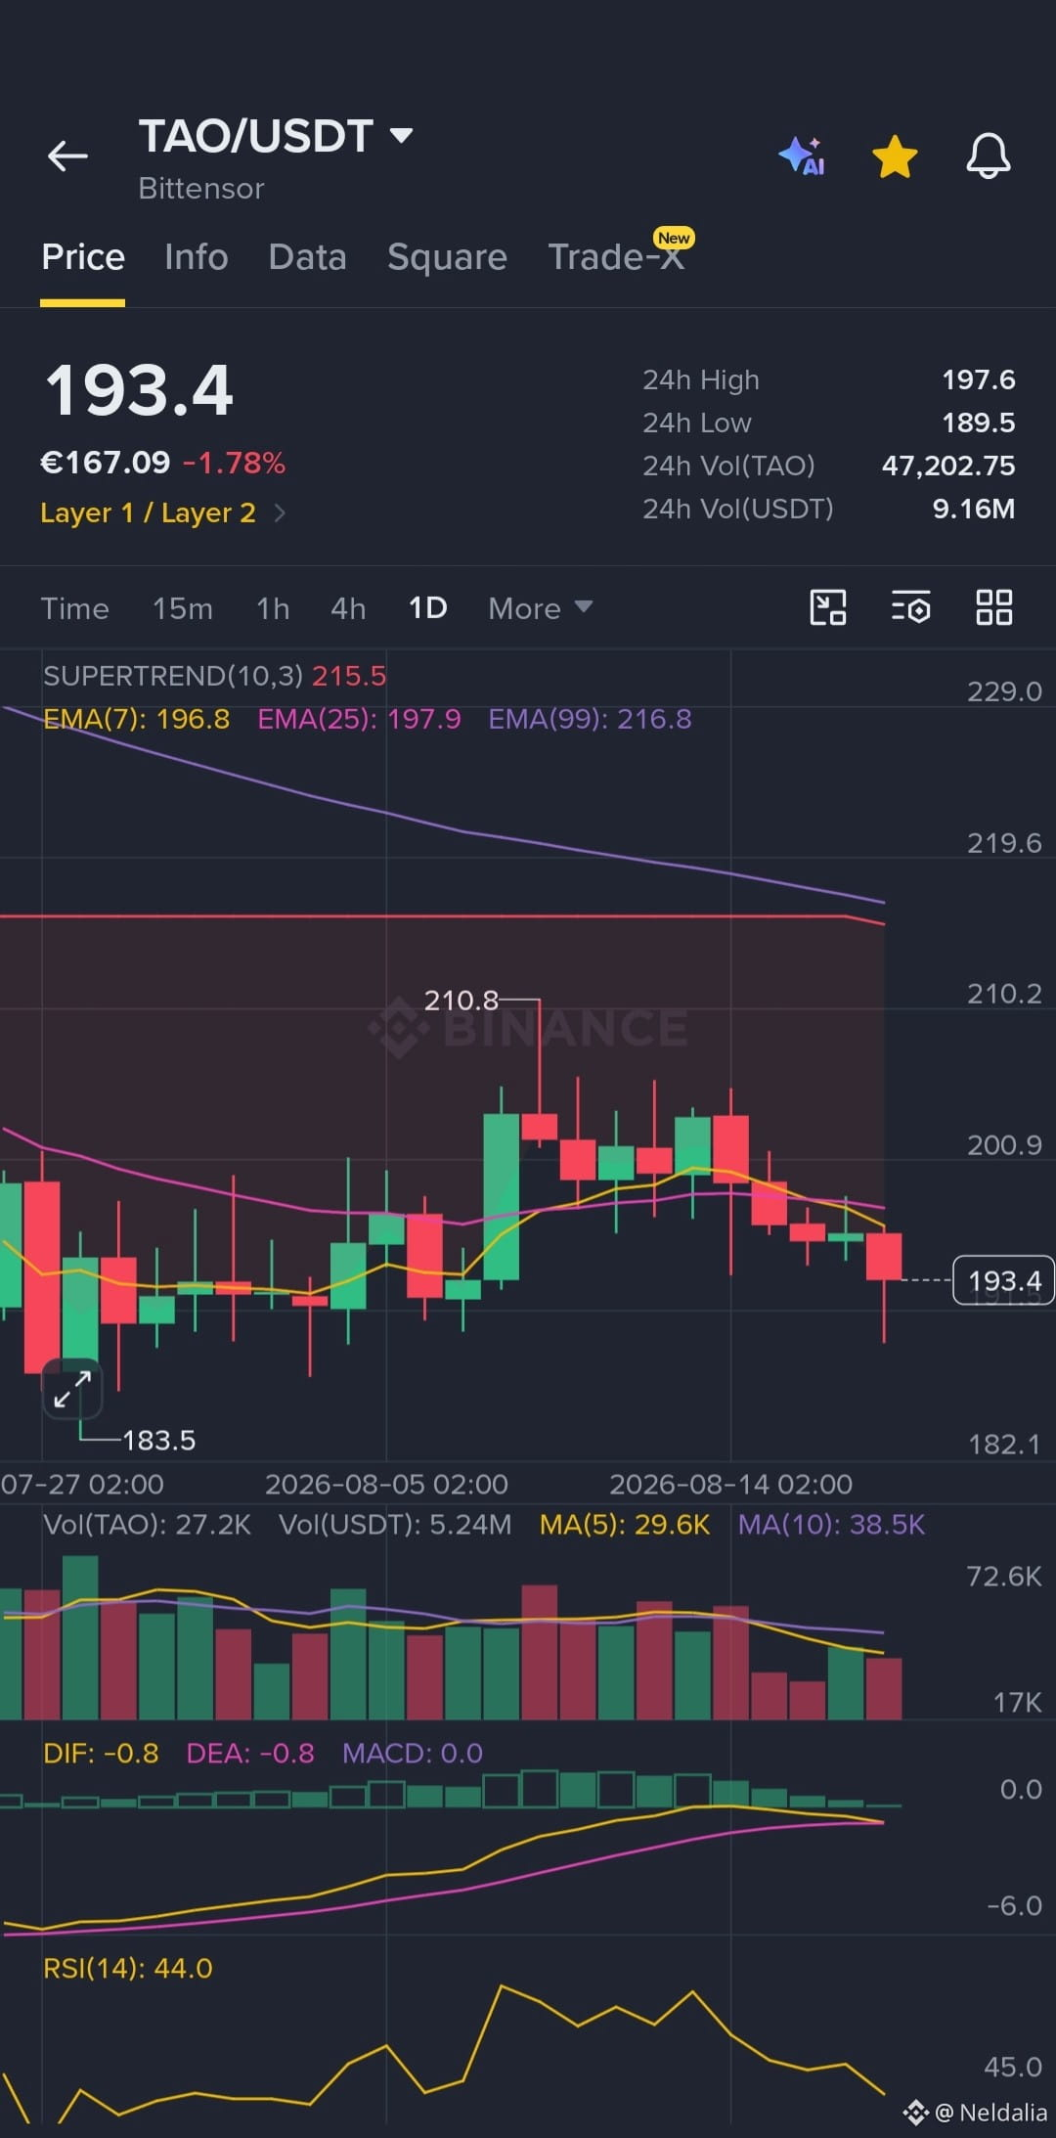Viewport: 1056px width, 2138px height.
Task: Tap the Bittensor subtitle under pair name
Action: click(x=201, y=188)
